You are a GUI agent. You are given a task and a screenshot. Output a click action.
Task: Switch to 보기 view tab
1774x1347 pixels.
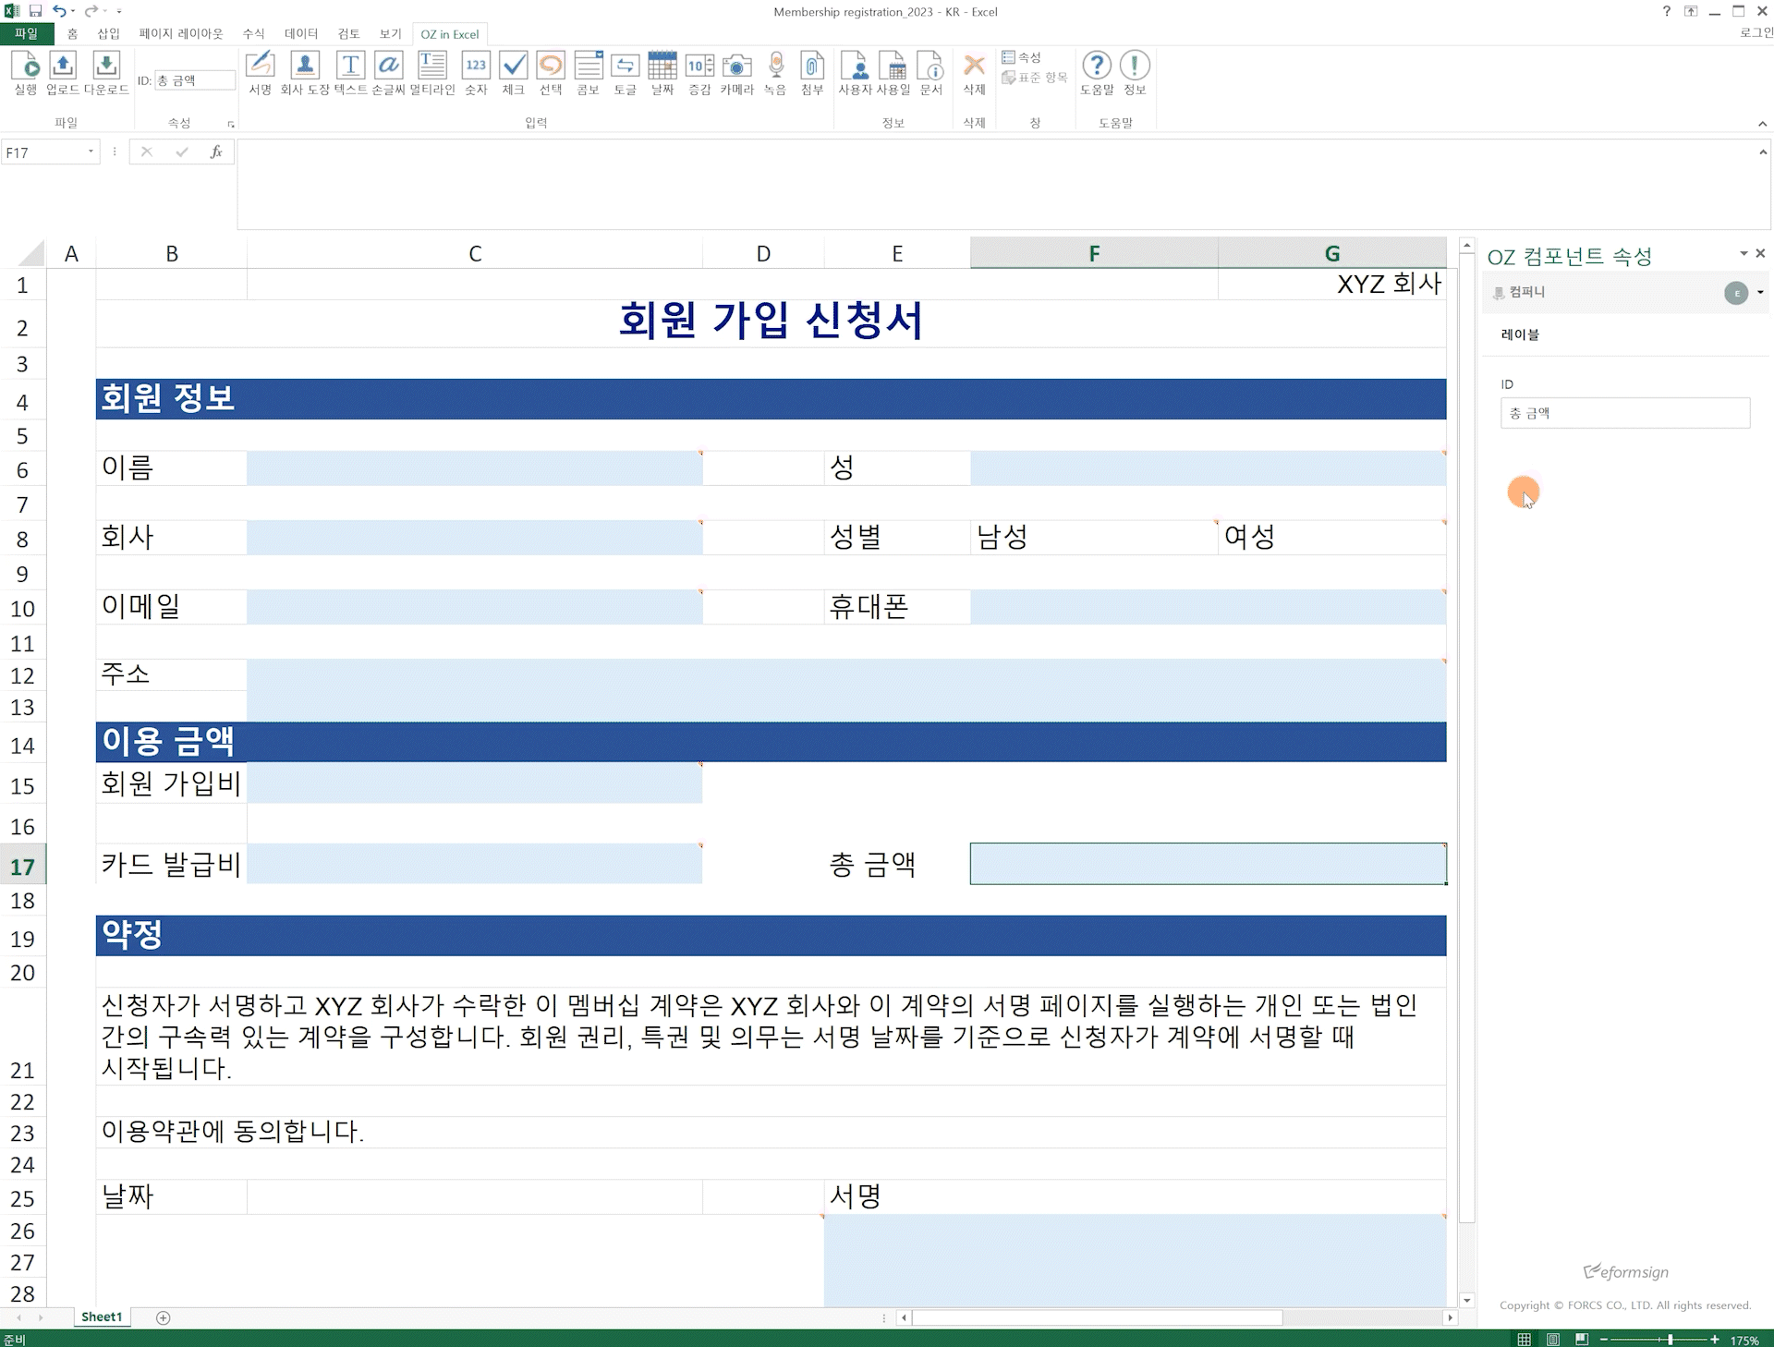pyautogui.click(x=391, y=33)
